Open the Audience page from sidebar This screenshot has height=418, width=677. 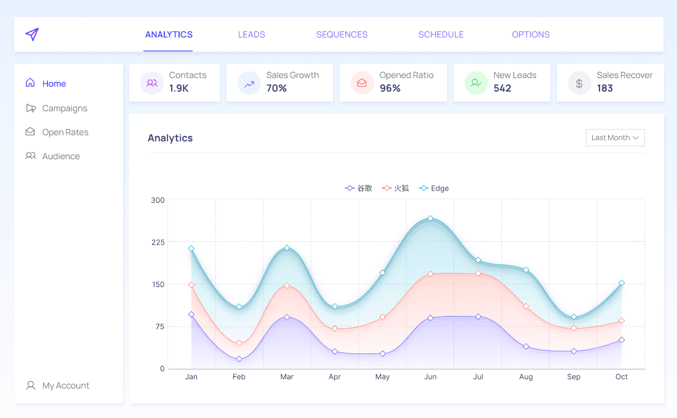tap(60, 156)
